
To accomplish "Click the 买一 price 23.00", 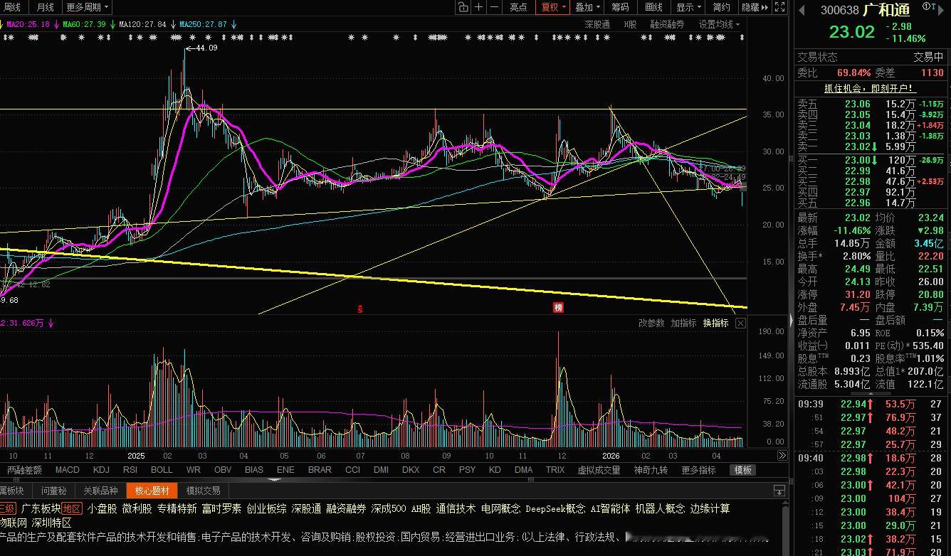I will 857,160.
